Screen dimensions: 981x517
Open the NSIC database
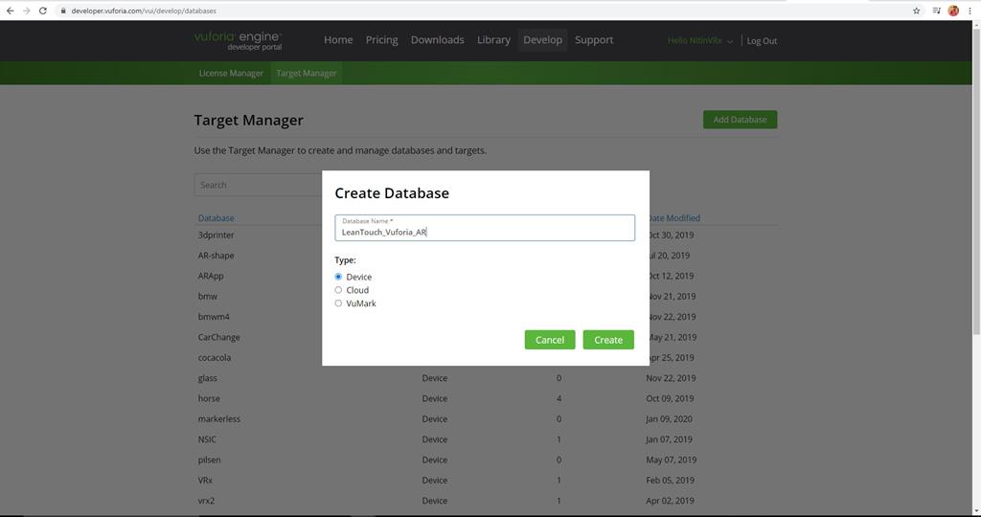[207, 439]
